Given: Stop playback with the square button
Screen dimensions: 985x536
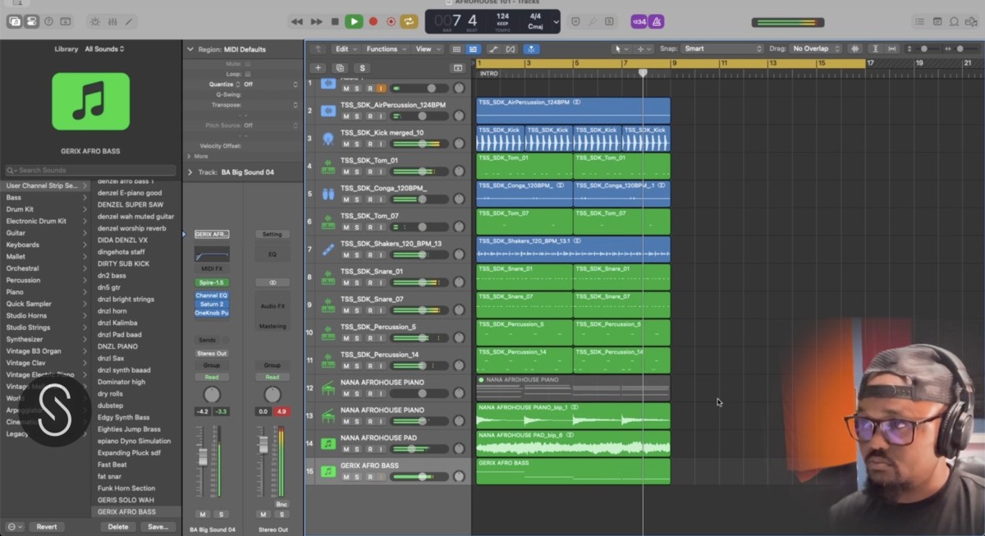Looking at the screenshot, I should tap(335, 21).
